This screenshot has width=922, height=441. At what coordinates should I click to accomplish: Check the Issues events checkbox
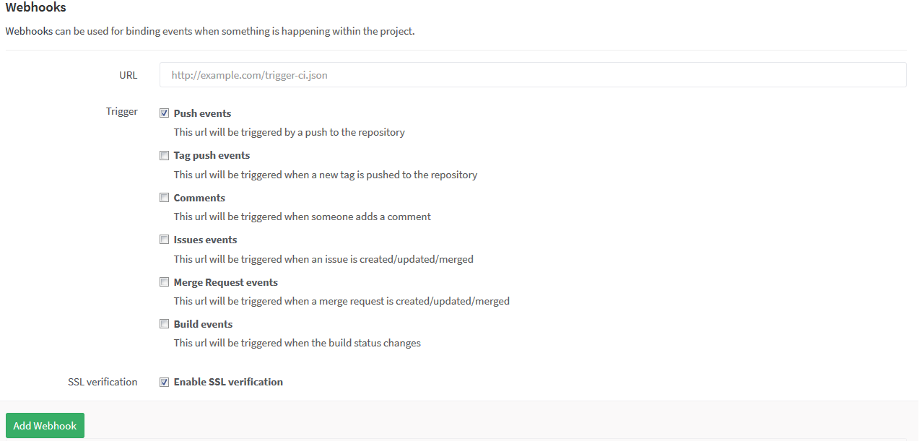click(165, 240)
